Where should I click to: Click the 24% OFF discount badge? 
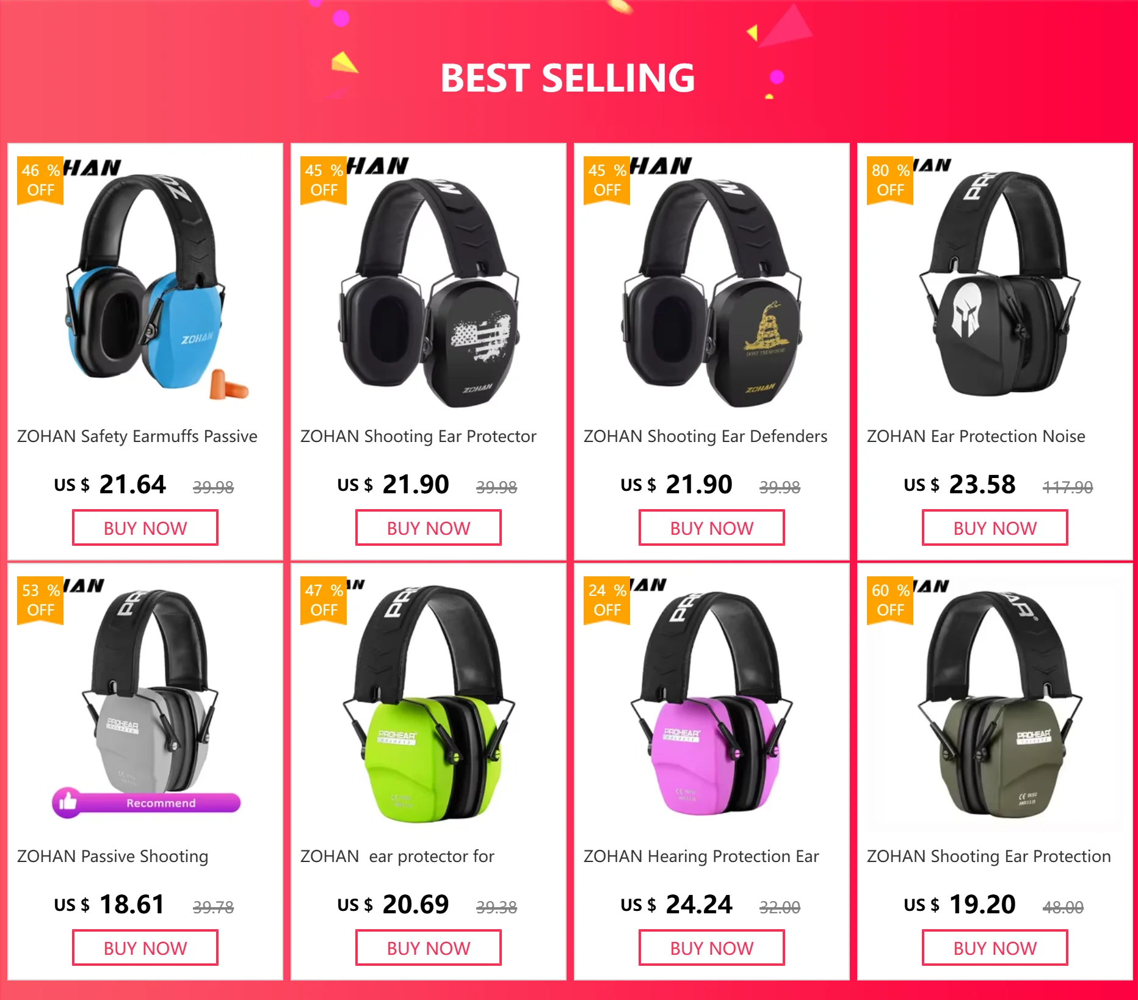tap(607, 600)
